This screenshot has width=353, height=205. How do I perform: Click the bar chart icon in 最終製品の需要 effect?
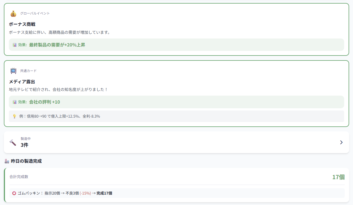[x=15, y=45]
